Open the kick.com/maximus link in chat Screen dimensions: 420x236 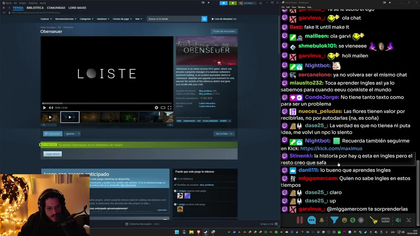[x=331, y=148]
